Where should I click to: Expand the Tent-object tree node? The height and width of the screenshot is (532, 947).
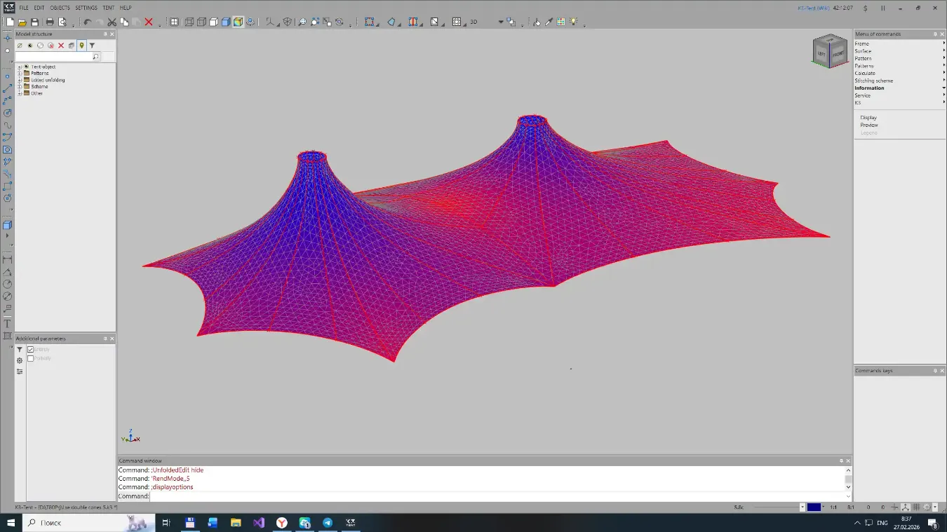[20, 67]
